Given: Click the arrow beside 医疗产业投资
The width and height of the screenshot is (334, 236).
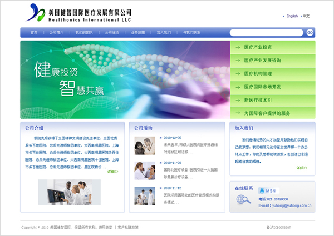Looking at the screenshot, I should click(x=238, y=47).
